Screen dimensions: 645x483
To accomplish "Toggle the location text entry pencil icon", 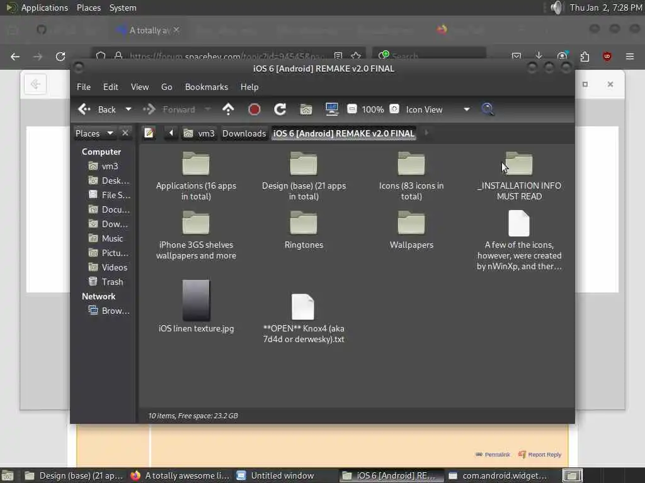I will pos(149,133).
